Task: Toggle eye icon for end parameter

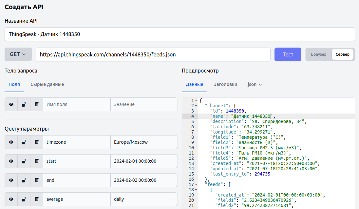Action: (x=11, y=180)
